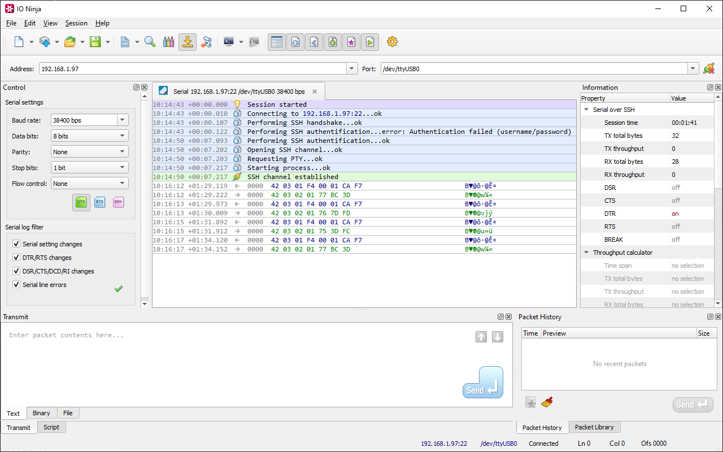Viewport: 723px width, 452px height.
Task: Open the Port /dev/ttyUSB0 dropdown arrow
Action: 694,69
